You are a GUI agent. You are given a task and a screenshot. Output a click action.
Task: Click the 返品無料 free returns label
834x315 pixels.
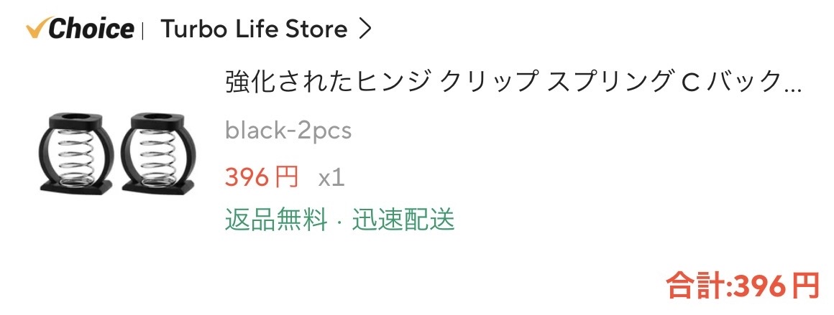pyautogui.click(x=275, y=220)
